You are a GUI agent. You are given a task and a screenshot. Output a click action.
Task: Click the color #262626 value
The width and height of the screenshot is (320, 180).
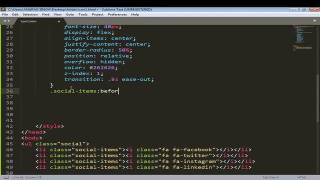102,67
